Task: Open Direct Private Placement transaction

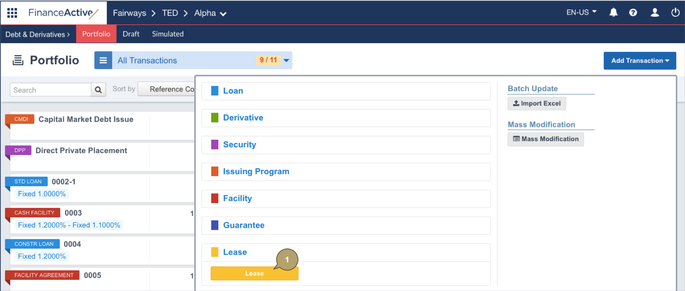Action: [x=81, y=151]
